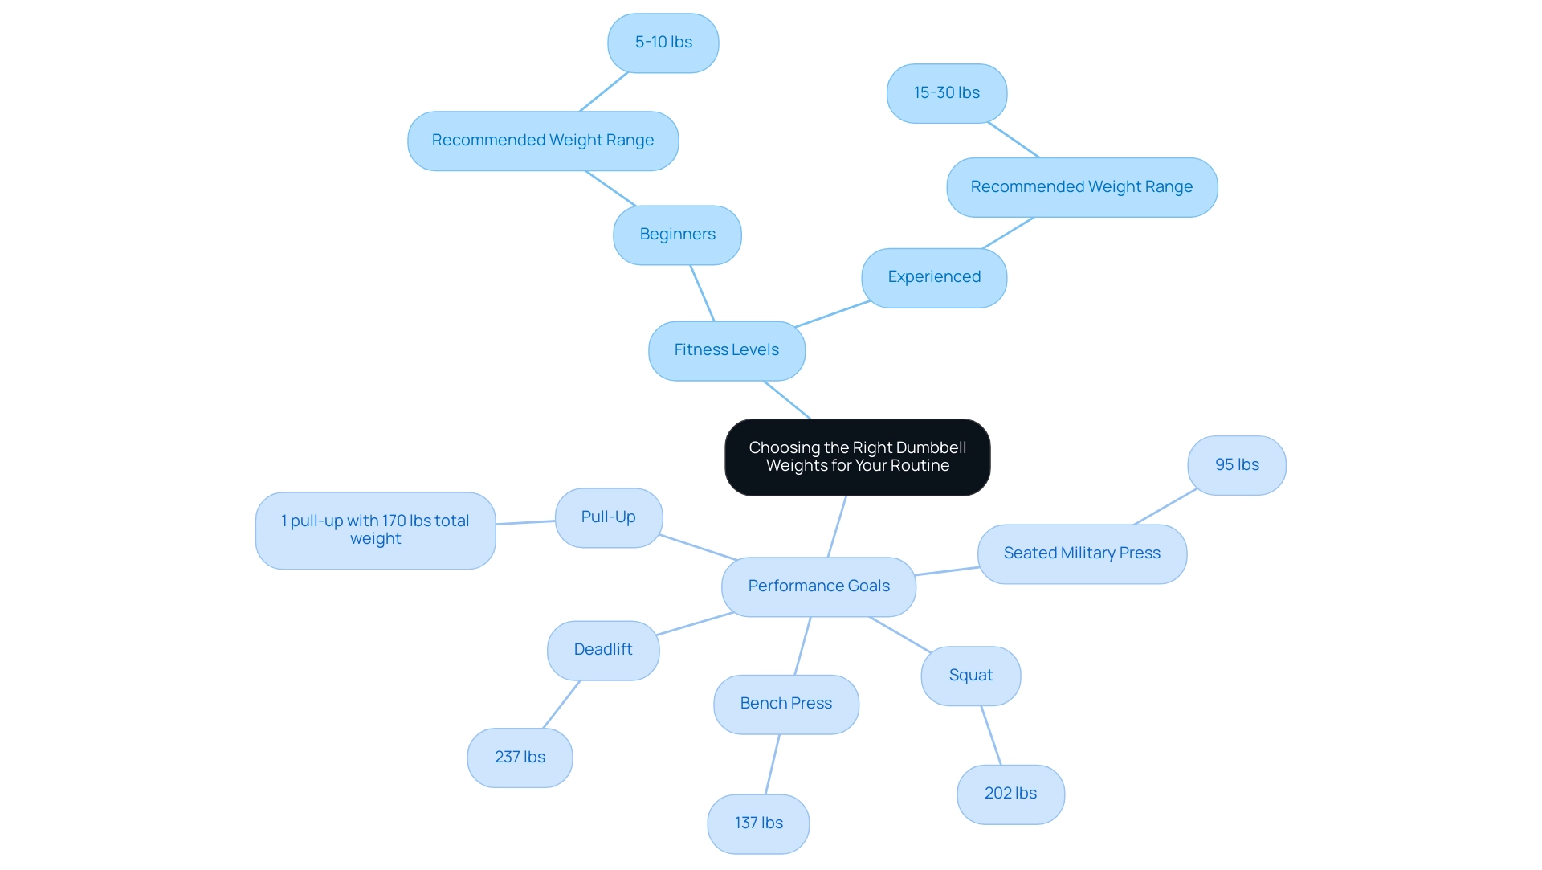Click the '202 lbs' Squat target node
The image size is (1542, 870).
[1008, 793]
